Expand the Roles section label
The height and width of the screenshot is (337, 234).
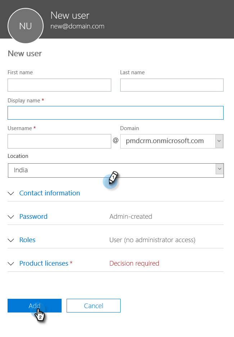click(x=27, y=240)
